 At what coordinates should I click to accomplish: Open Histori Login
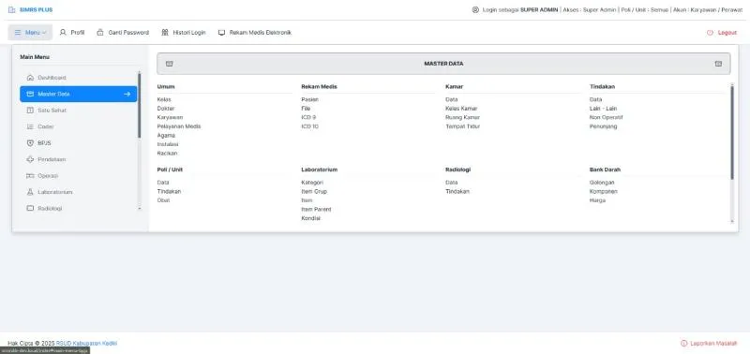pos(184,33)
